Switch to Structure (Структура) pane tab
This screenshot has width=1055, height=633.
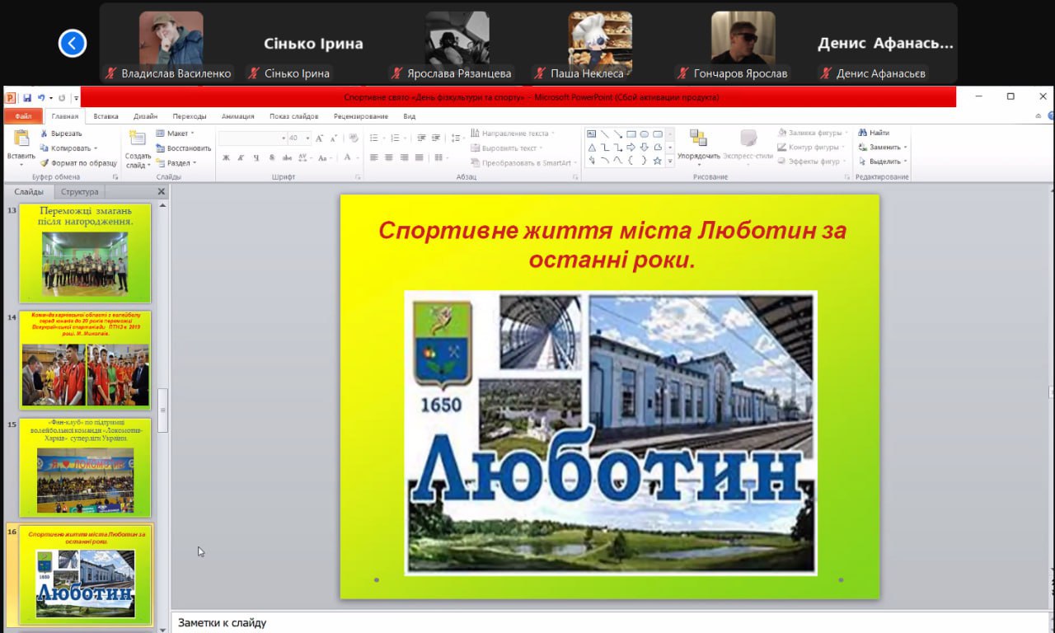pos(80,191)
